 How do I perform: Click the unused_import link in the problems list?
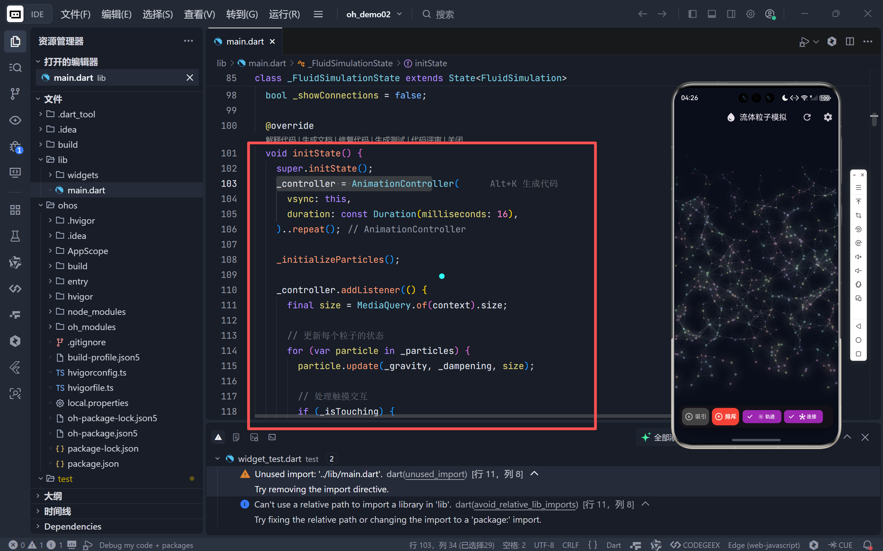(x=435, y=474)
